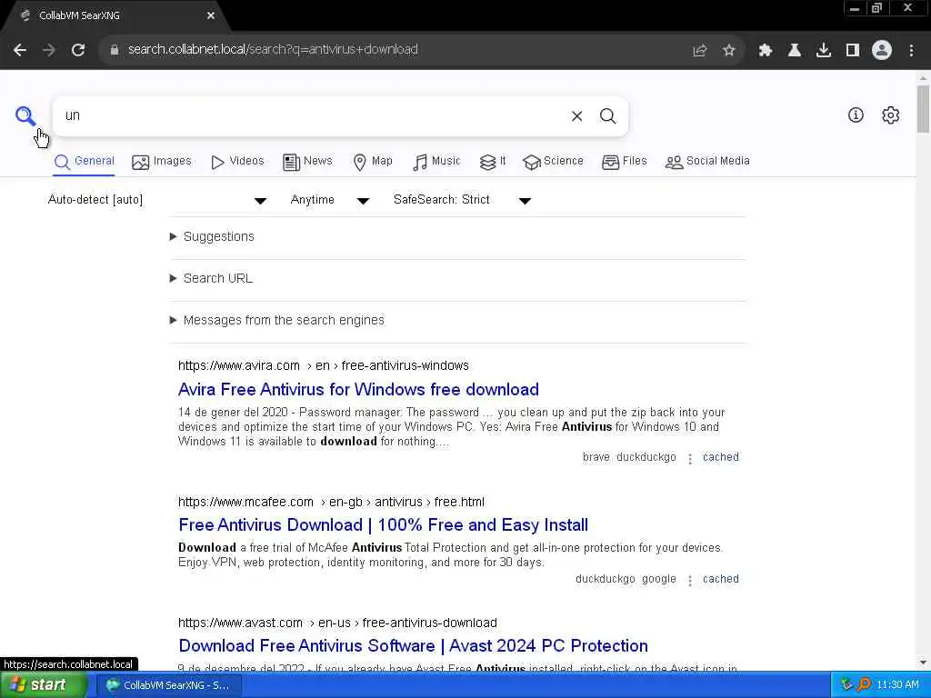This screenshot has height=698, width=931.
Task: Click the browser address bar URL
Action: [273, 50]
